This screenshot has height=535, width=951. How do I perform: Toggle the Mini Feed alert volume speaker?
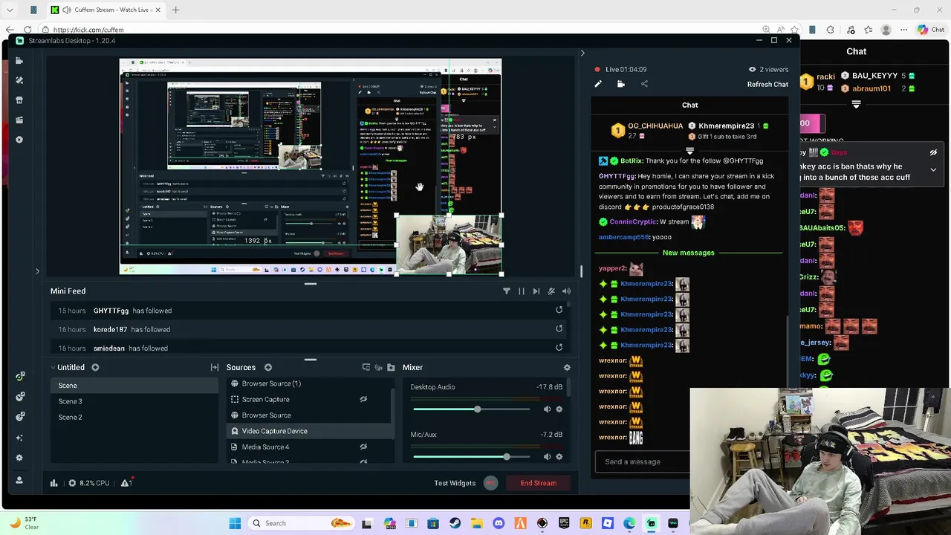pos(566,291)
